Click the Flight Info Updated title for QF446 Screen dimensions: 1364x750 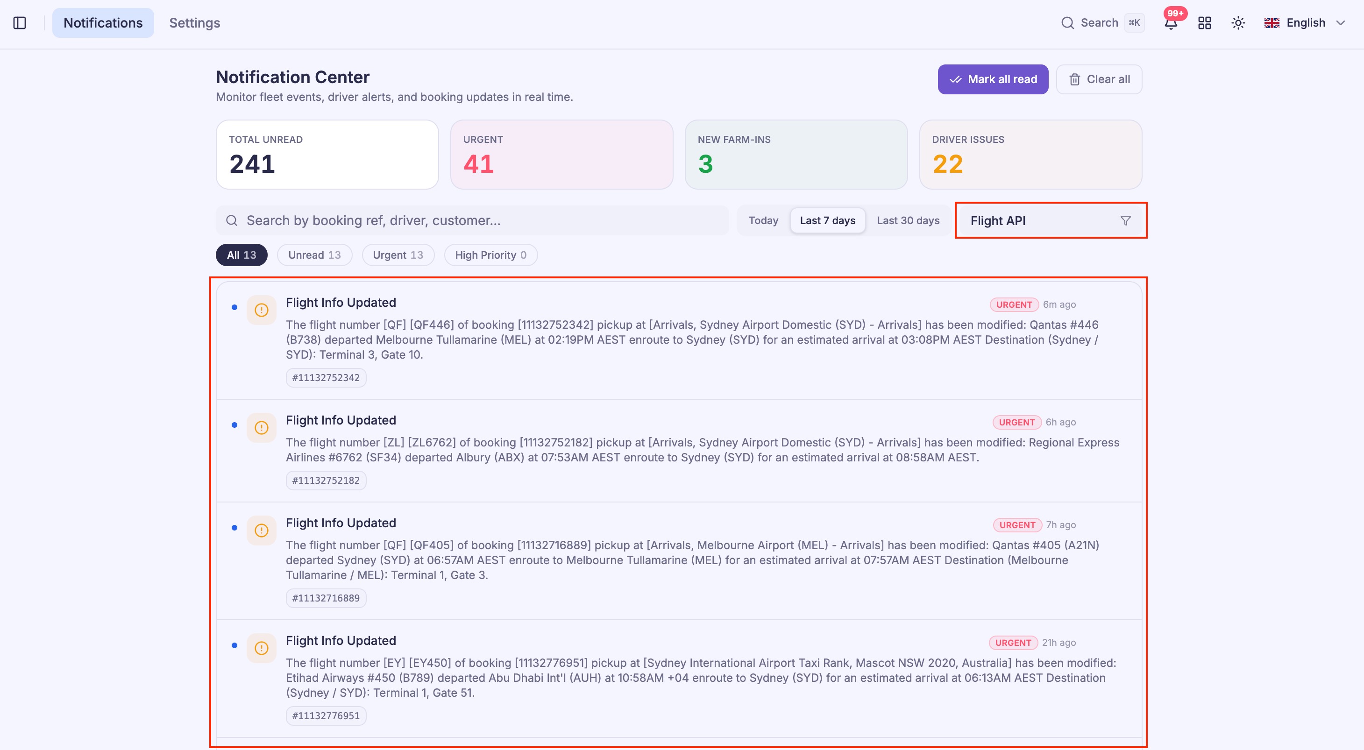[x=341, y=303]
